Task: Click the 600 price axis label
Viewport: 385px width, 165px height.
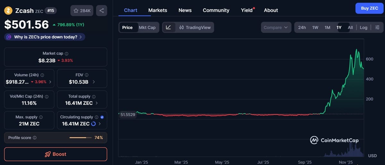Action: pos(370,59)
